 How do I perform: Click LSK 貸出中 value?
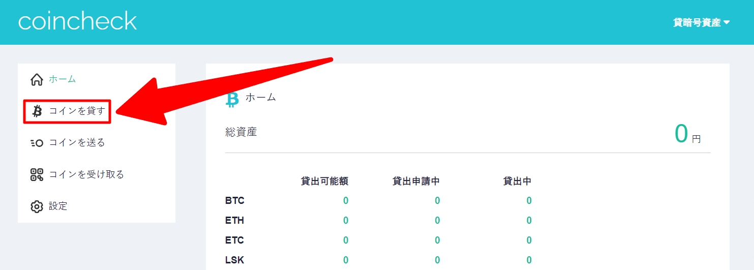point(529,260)
